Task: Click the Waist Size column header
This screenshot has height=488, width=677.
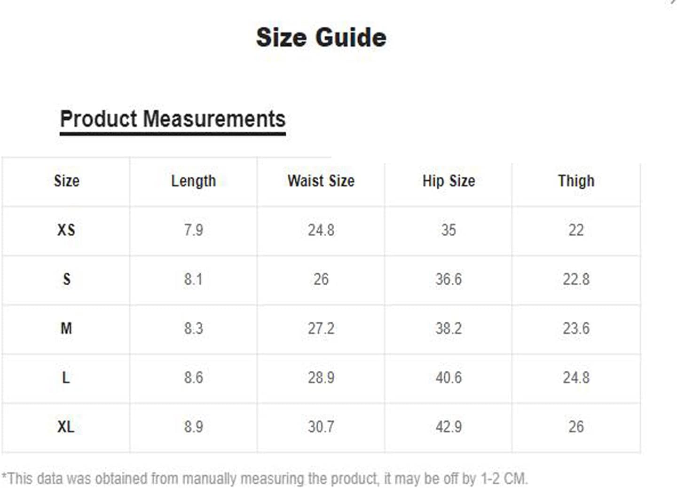Action: [x=321, y=181]
